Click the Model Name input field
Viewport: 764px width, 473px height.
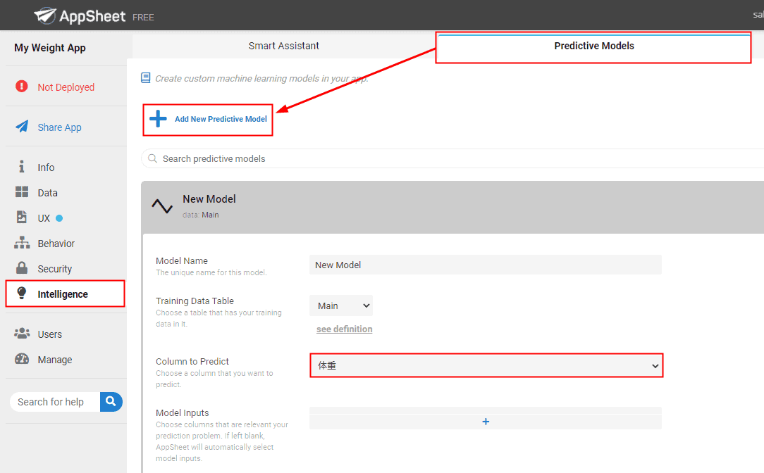pyautogui.click(x=486, y=265)
